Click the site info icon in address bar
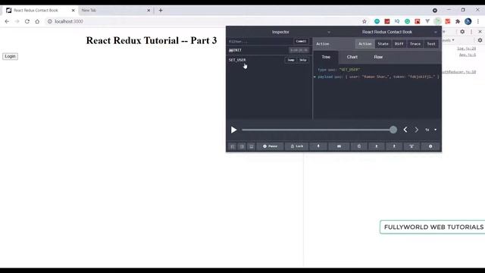Screen dimensions: 485x273 [x=50, y=21]
